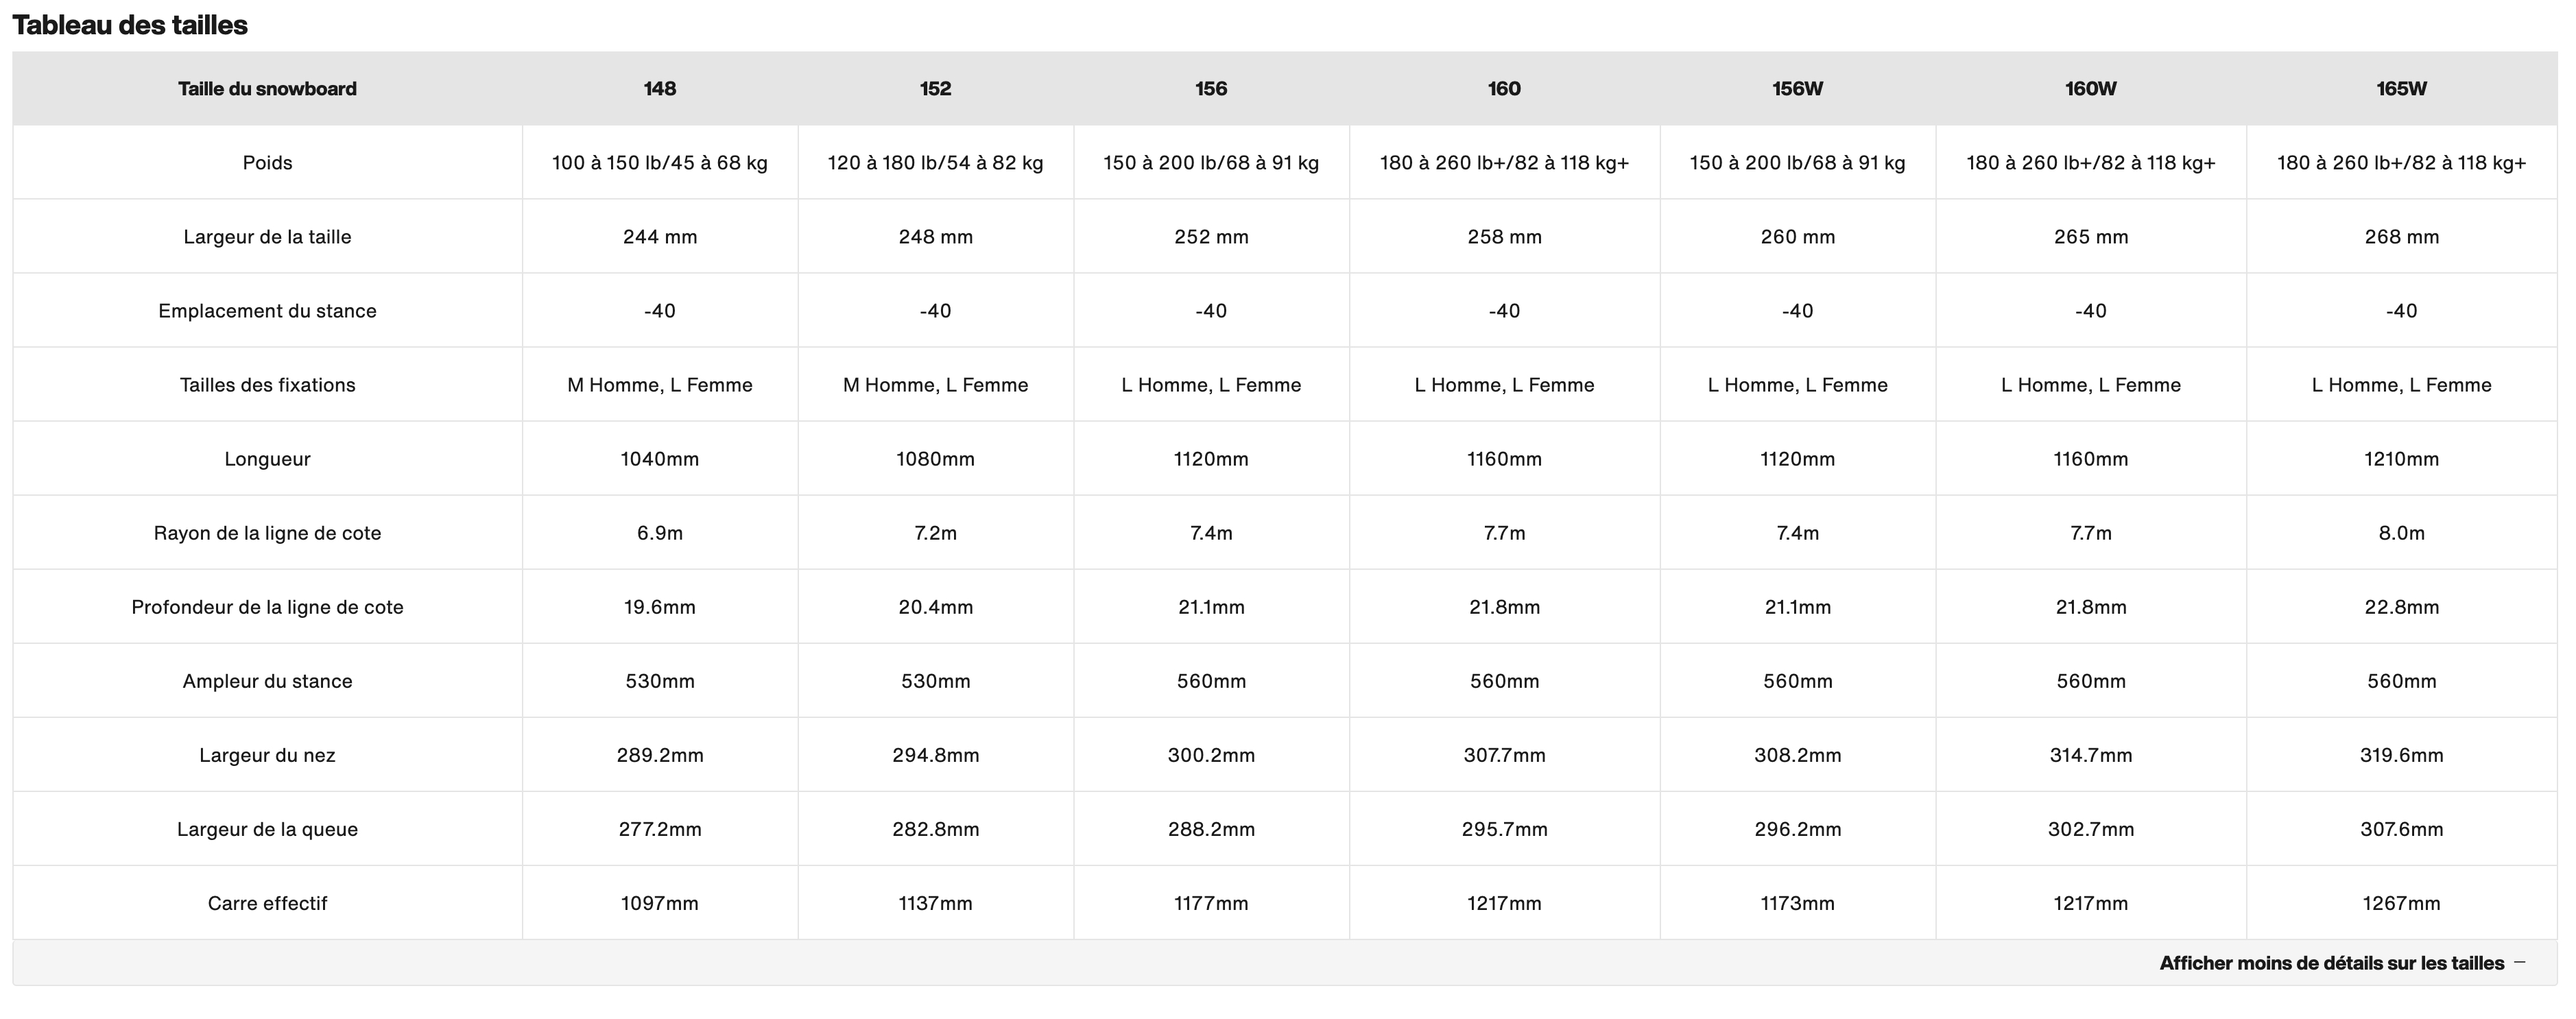Collapse size details via minus icon

coord(2520,962)
